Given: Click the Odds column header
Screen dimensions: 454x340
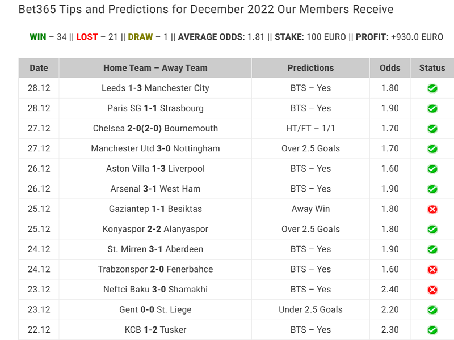Looking at the screenshot, I should (390, 68).
